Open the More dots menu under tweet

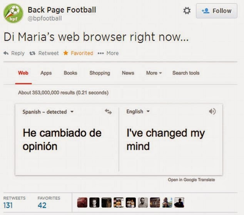click(x=100, y=53)
